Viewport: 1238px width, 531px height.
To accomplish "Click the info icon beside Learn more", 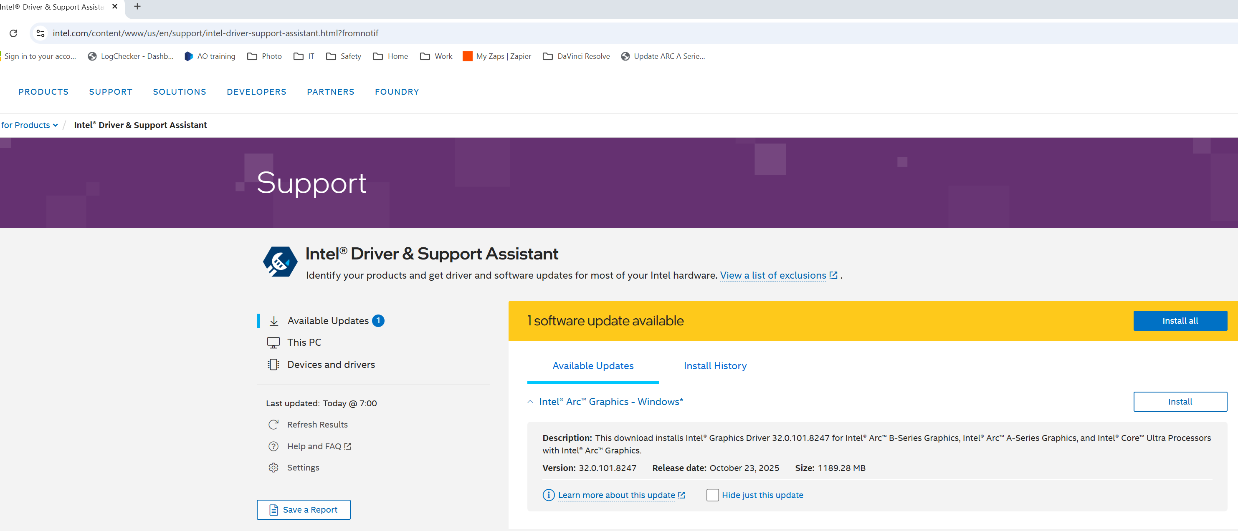I will 548,495.
